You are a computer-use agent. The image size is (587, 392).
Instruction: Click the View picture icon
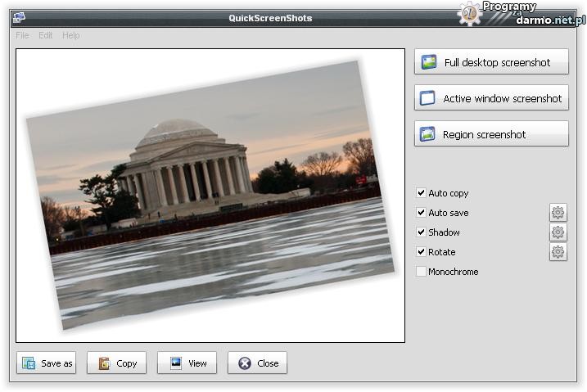pyautogui.click(x=175, y=363)
